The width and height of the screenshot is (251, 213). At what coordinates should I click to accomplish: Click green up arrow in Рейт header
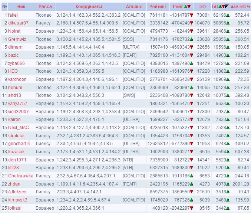(x=185, y=7)
